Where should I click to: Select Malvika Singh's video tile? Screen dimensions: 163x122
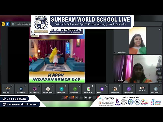coord(138,69)
